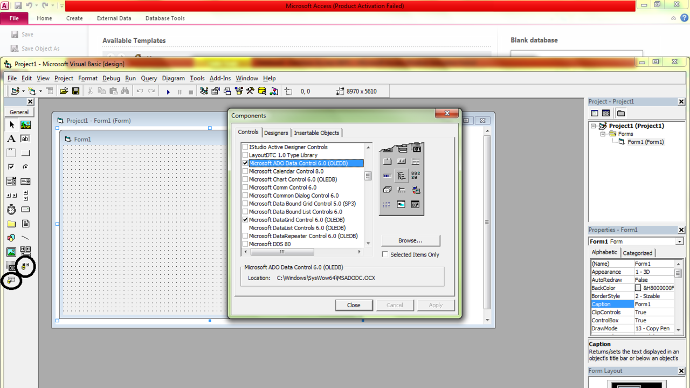This screenshot has width=690, height=388.
Task: Check Microsoft Calendar Control 8.0
Action: click(245, 171)
